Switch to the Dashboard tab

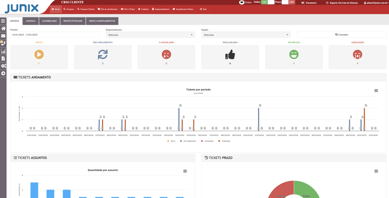point(49,21)
